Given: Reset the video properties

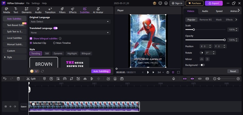Looking at the screenshot, I should point(233,71).
